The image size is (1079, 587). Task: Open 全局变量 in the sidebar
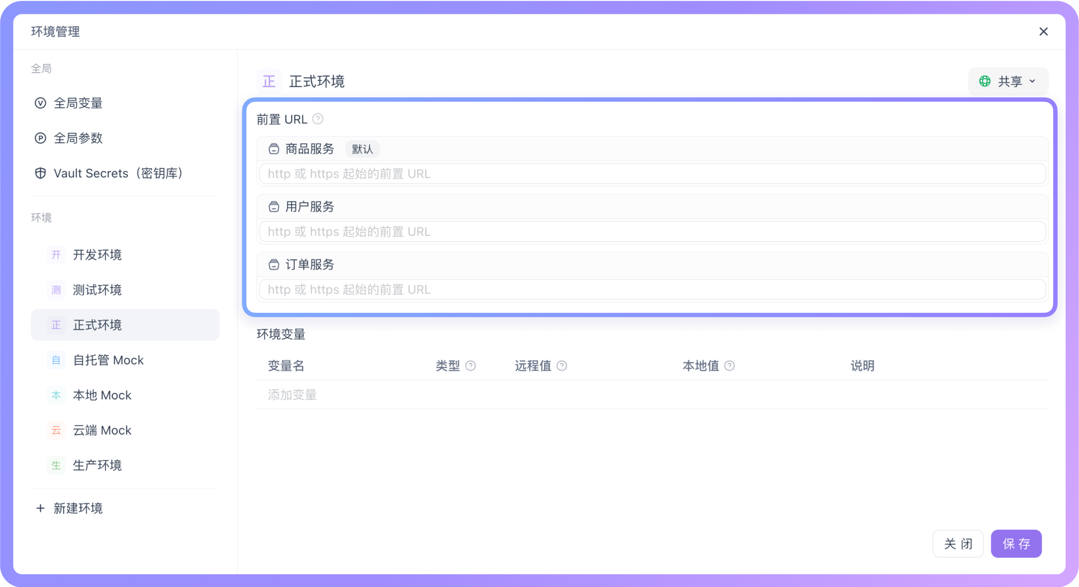125,103
